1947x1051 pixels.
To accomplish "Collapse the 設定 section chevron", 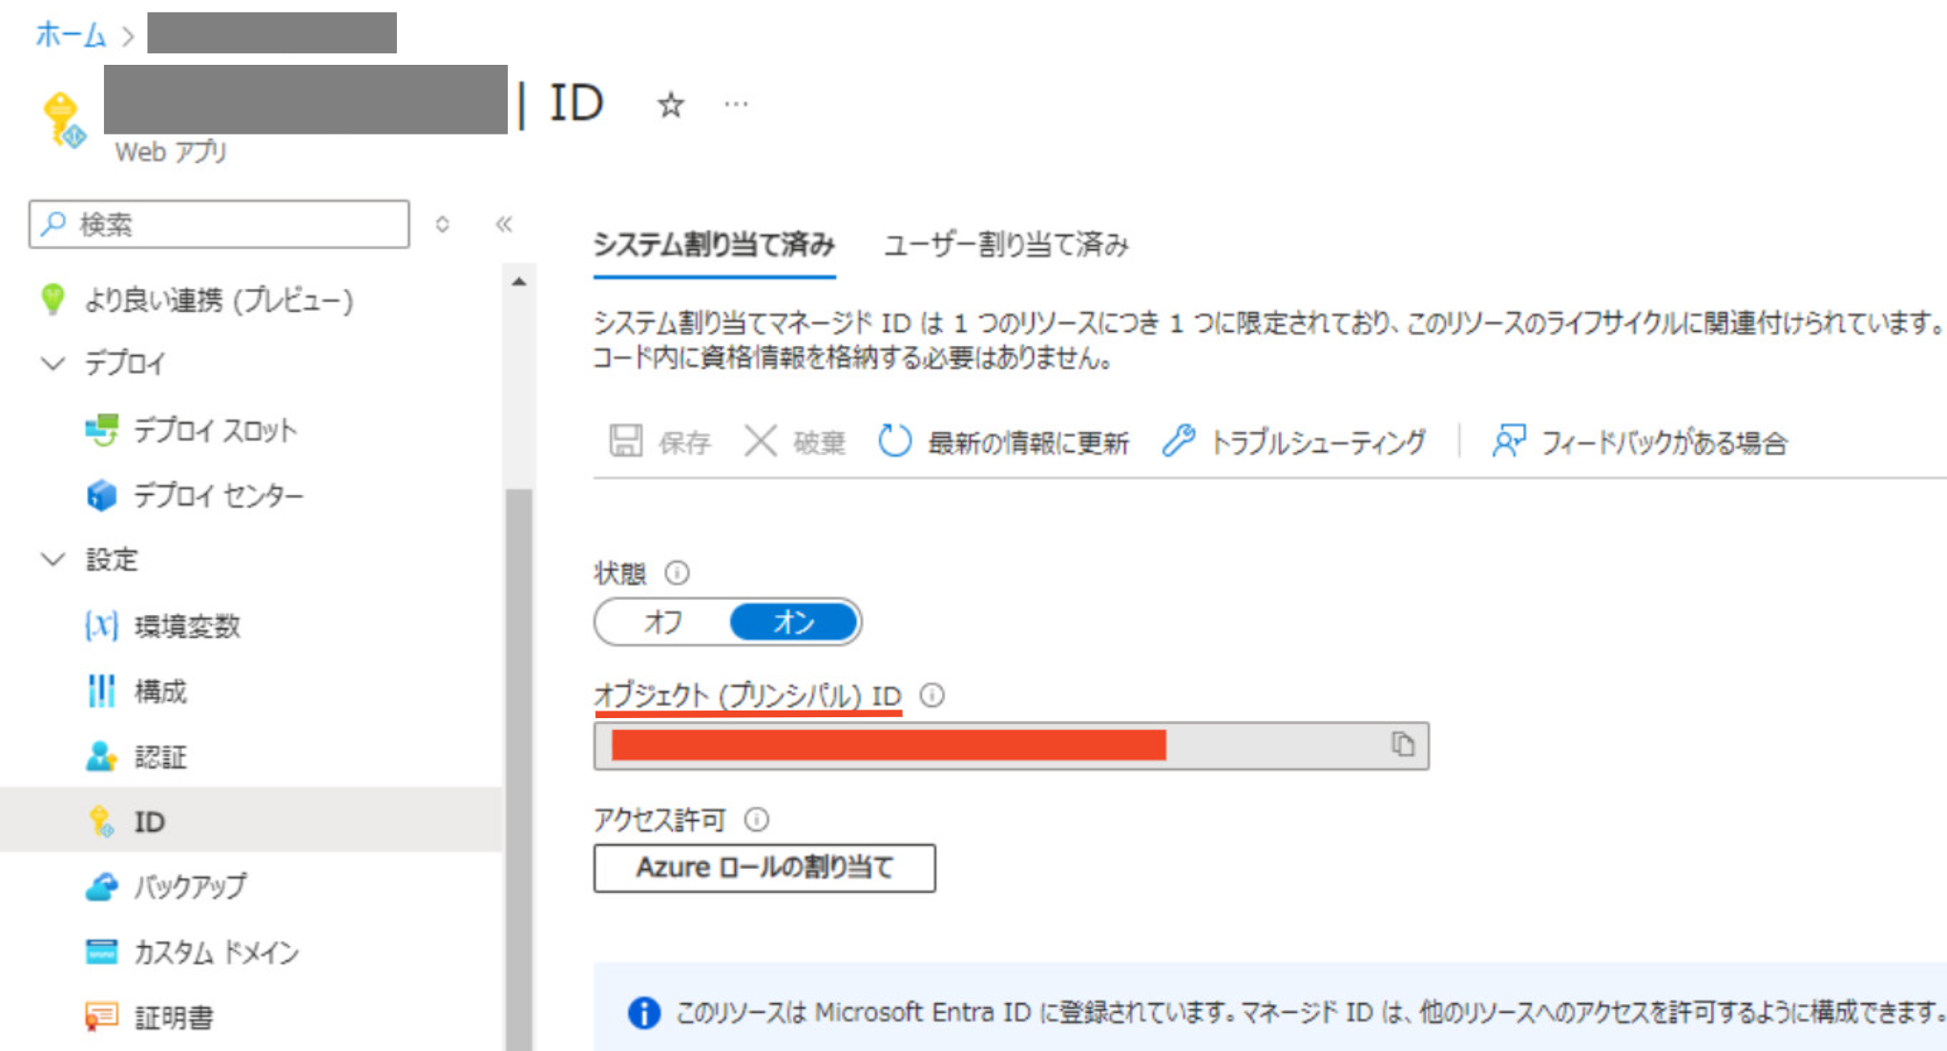I will click(53, 560).
